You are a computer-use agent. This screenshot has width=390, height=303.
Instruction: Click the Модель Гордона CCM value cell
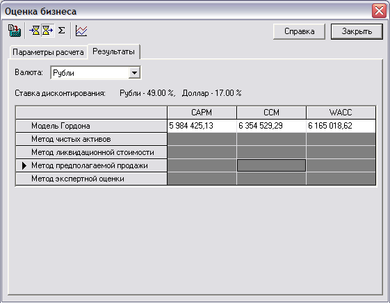coord(271,126)
